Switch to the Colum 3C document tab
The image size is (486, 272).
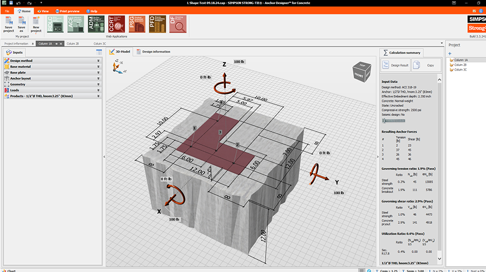click(x=99, y=44)
